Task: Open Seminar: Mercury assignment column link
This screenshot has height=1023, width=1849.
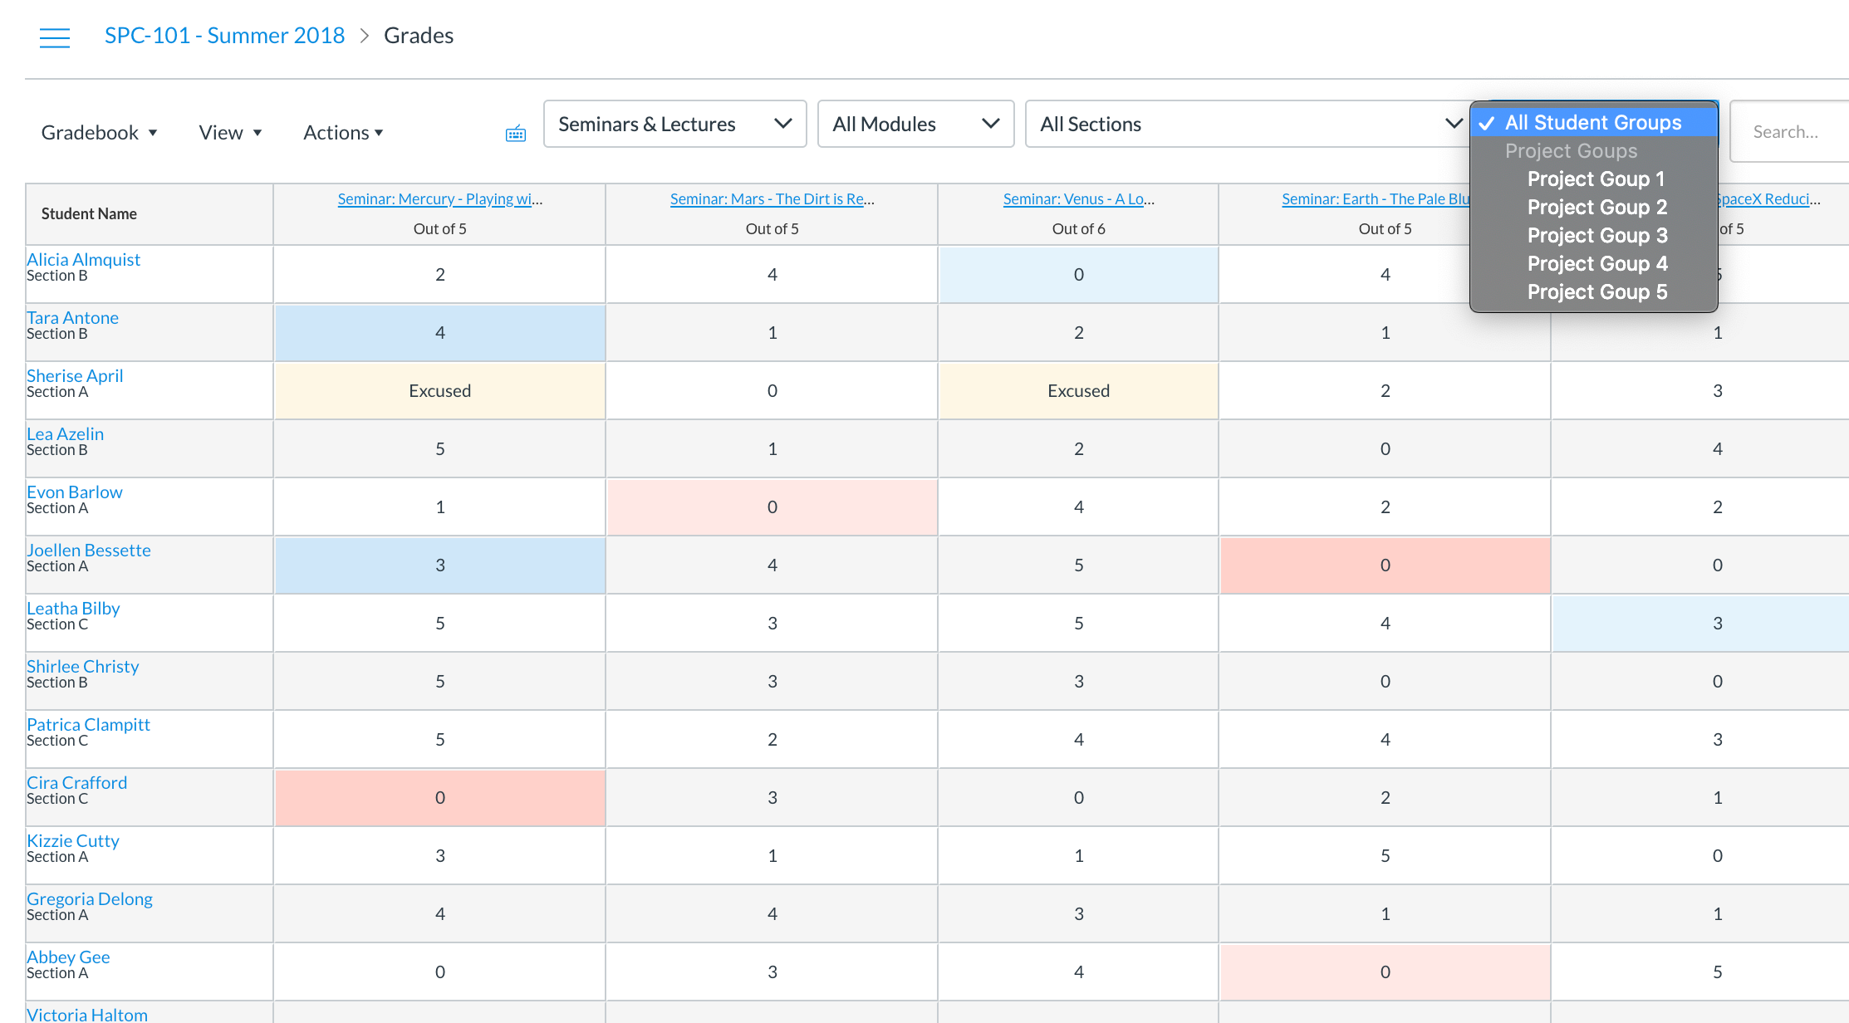Action: coord(439,199)
